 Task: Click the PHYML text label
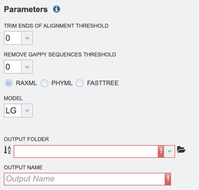point(62,83)
